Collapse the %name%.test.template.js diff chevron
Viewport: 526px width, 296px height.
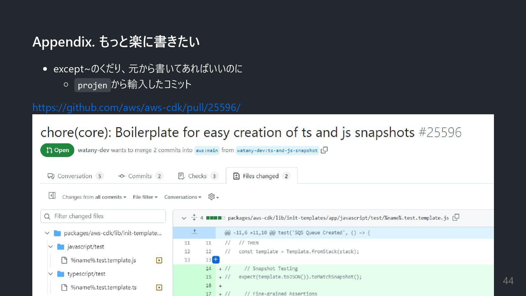(184, 218)
